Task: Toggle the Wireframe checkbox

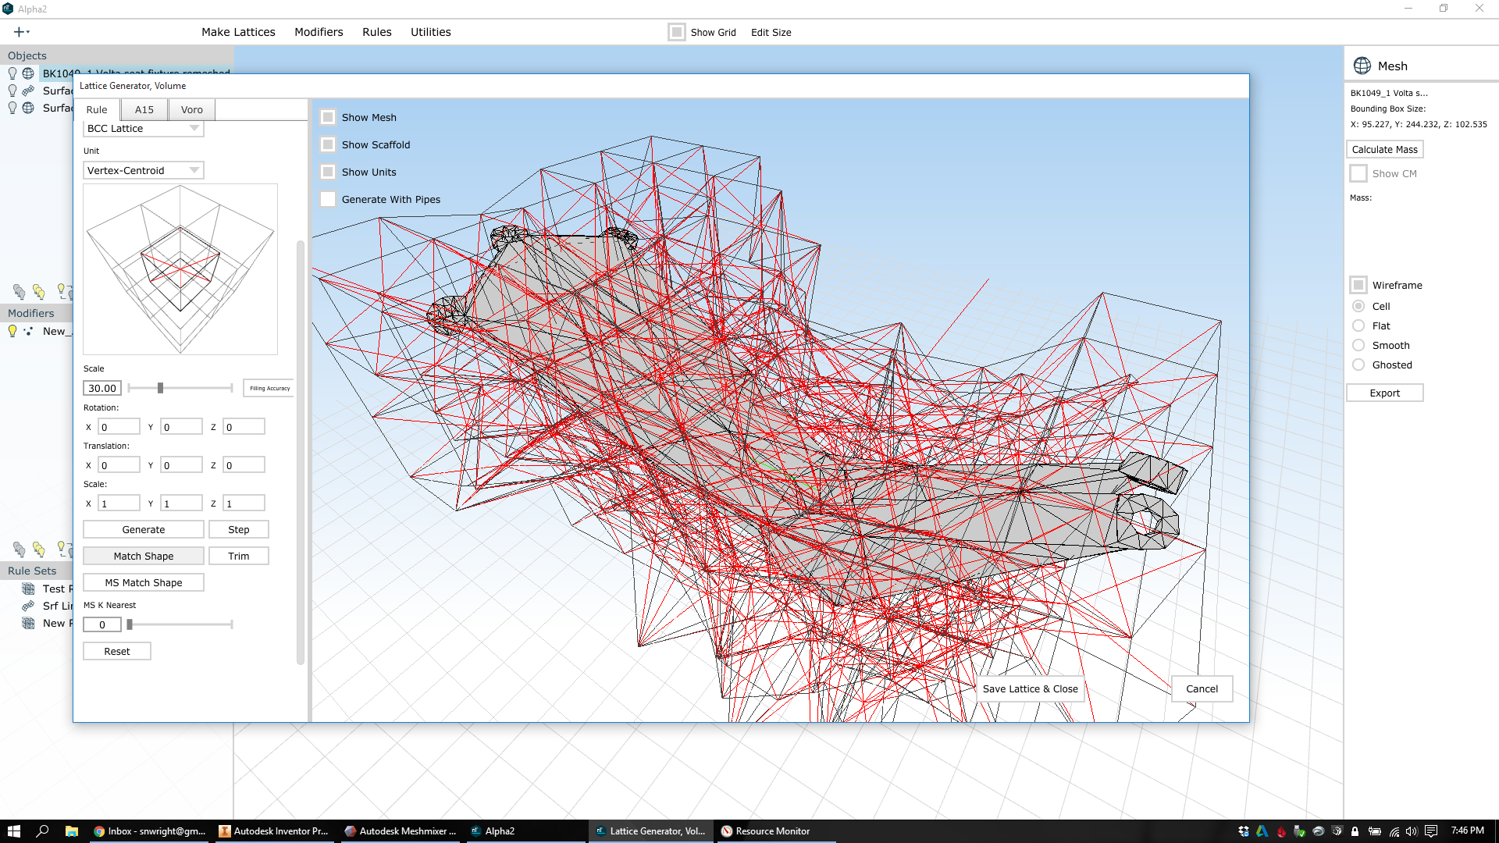Action: pyautogui.click(x=1358, y=285)
